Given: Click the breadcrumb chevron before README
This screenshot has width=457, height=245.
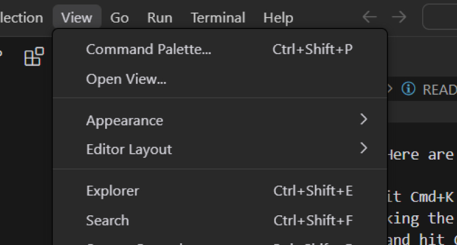Looking at the screenshot, I should (391, 89).
